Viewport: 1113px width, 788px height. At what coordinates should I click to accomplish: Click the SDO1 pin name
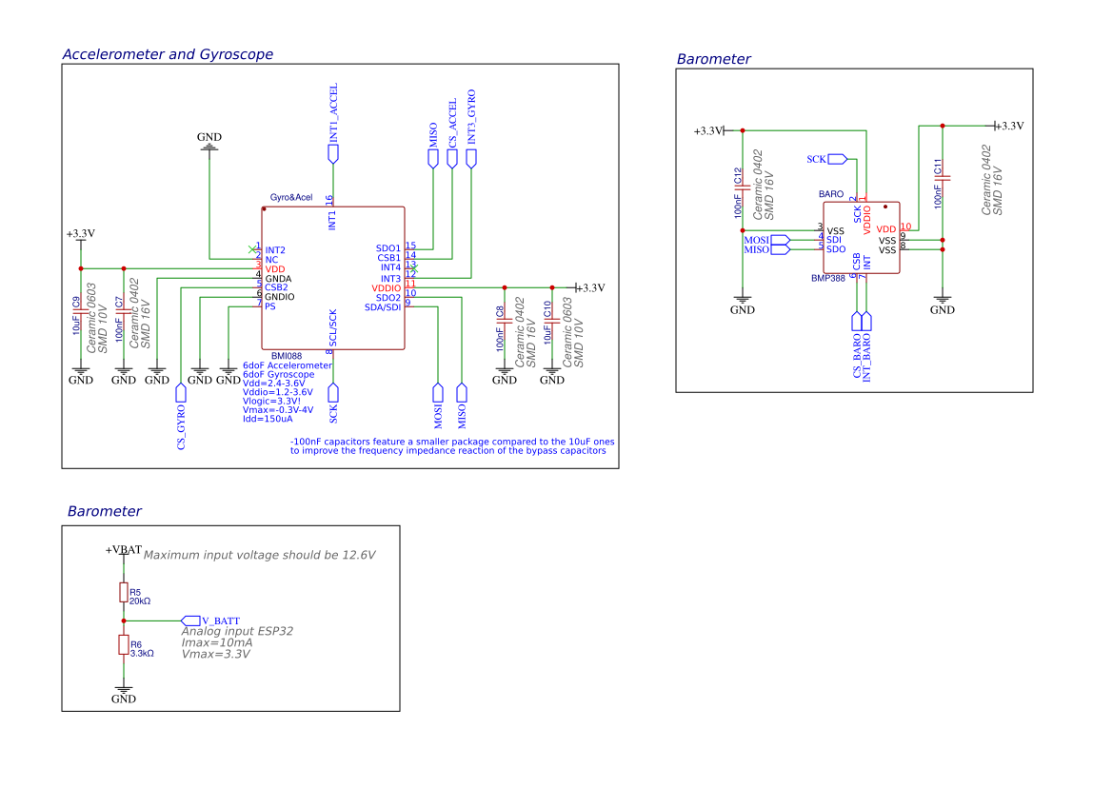click(x=388, y=249)
